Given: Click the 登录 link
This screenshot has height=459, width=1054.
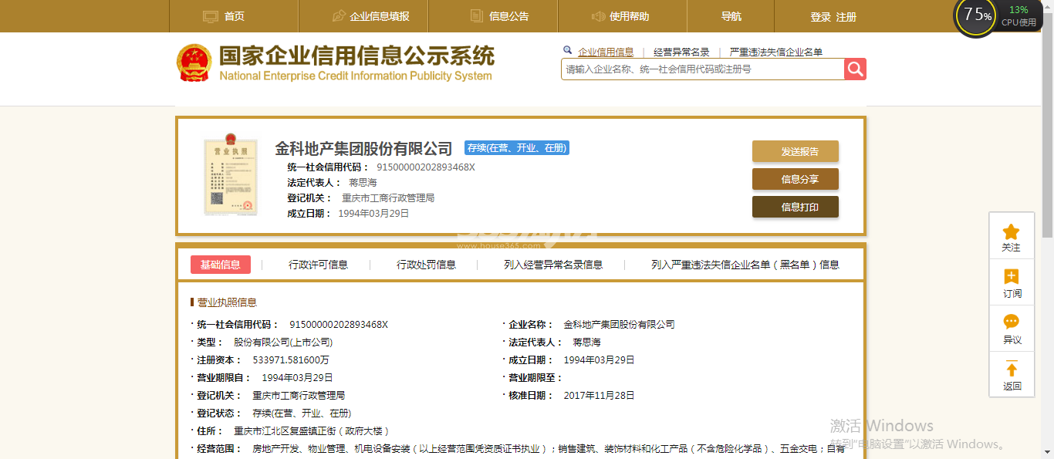Looking at the screenshot, I should tap(821, 17).
